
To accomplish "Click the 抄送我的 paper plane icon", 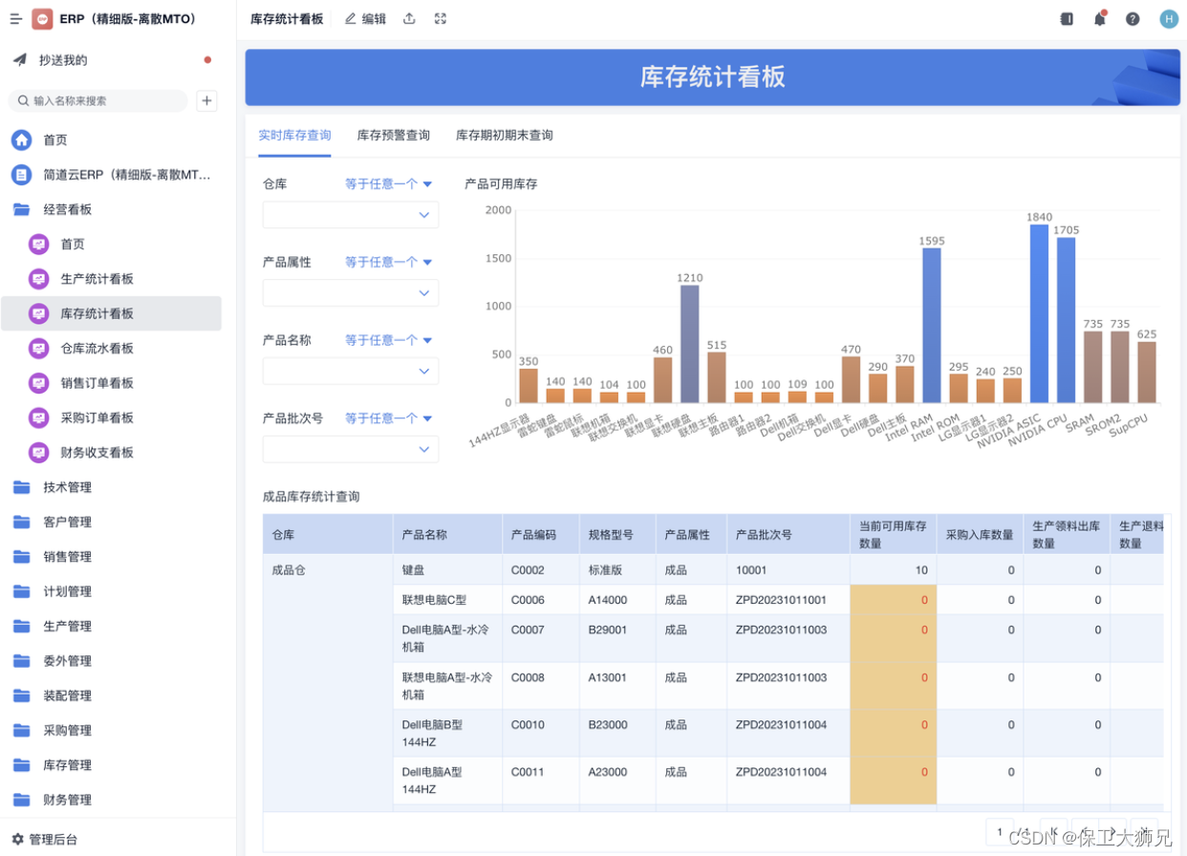I will (x=20, y=60).
